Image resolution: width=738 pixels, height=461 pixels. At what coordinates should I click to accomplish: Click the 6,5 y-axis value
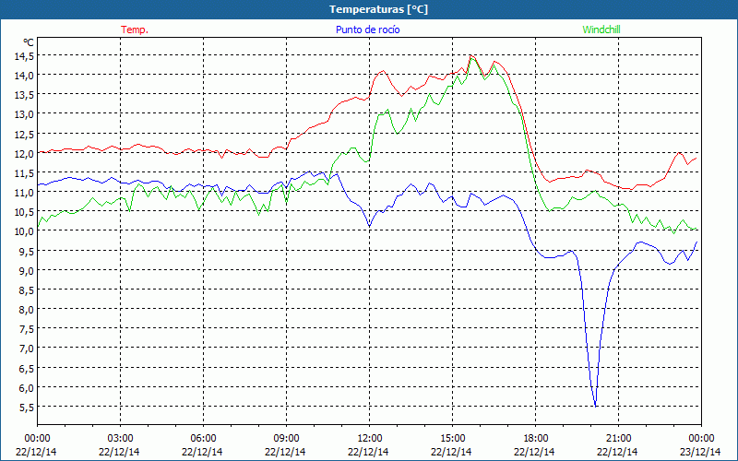tap(27, 368)
